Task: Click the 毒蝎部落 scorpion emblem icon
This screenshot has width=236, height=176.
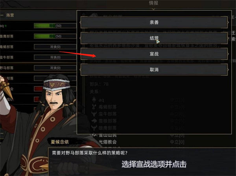Action: click(x=94, y=107)
